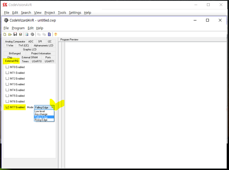The image size is (229, 170).
Task: Enable the INT4 interrupt checkbox
Action: (7, 90)
